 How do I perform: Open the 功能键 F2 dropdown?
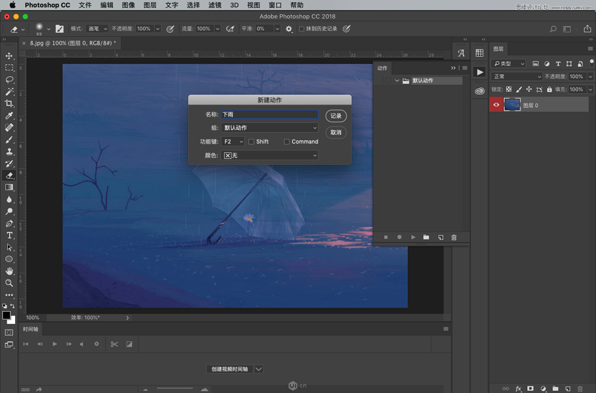[233, 142]
